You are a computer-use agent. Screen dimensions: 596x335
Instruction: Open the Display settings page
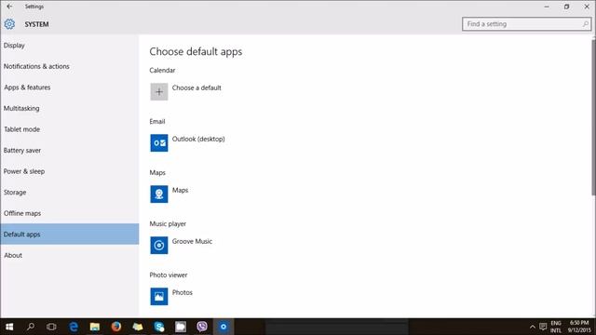click(x=70, y=46)
